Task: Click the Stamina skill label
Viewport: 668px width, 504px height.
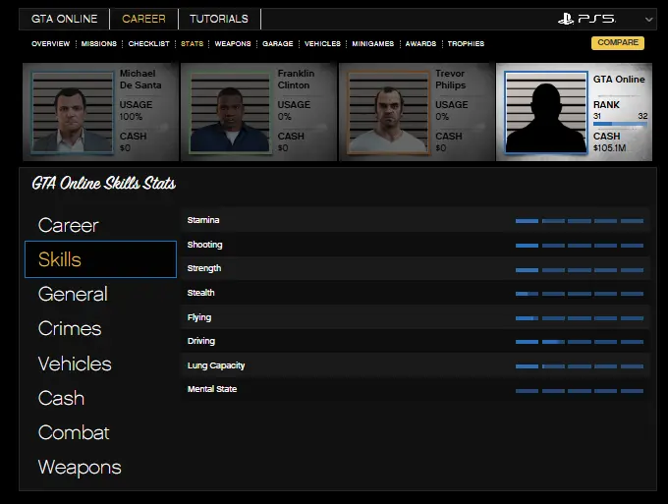Action: pyautogui.click(x=203, y=220)
